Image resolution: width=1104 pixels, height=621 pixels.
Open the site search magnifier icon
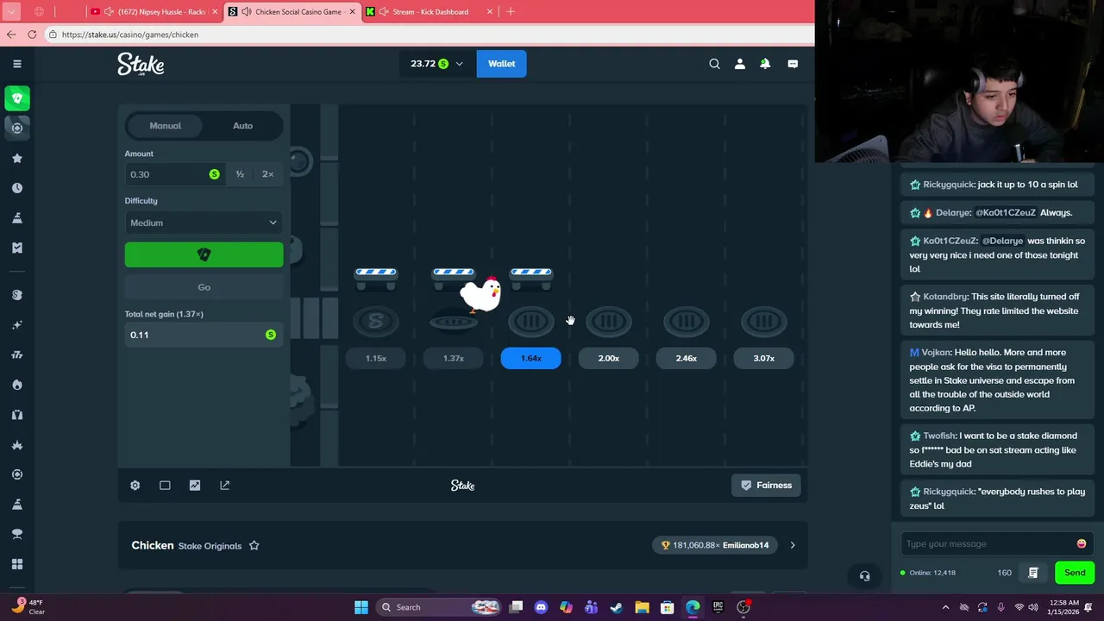tap(714, 64)
